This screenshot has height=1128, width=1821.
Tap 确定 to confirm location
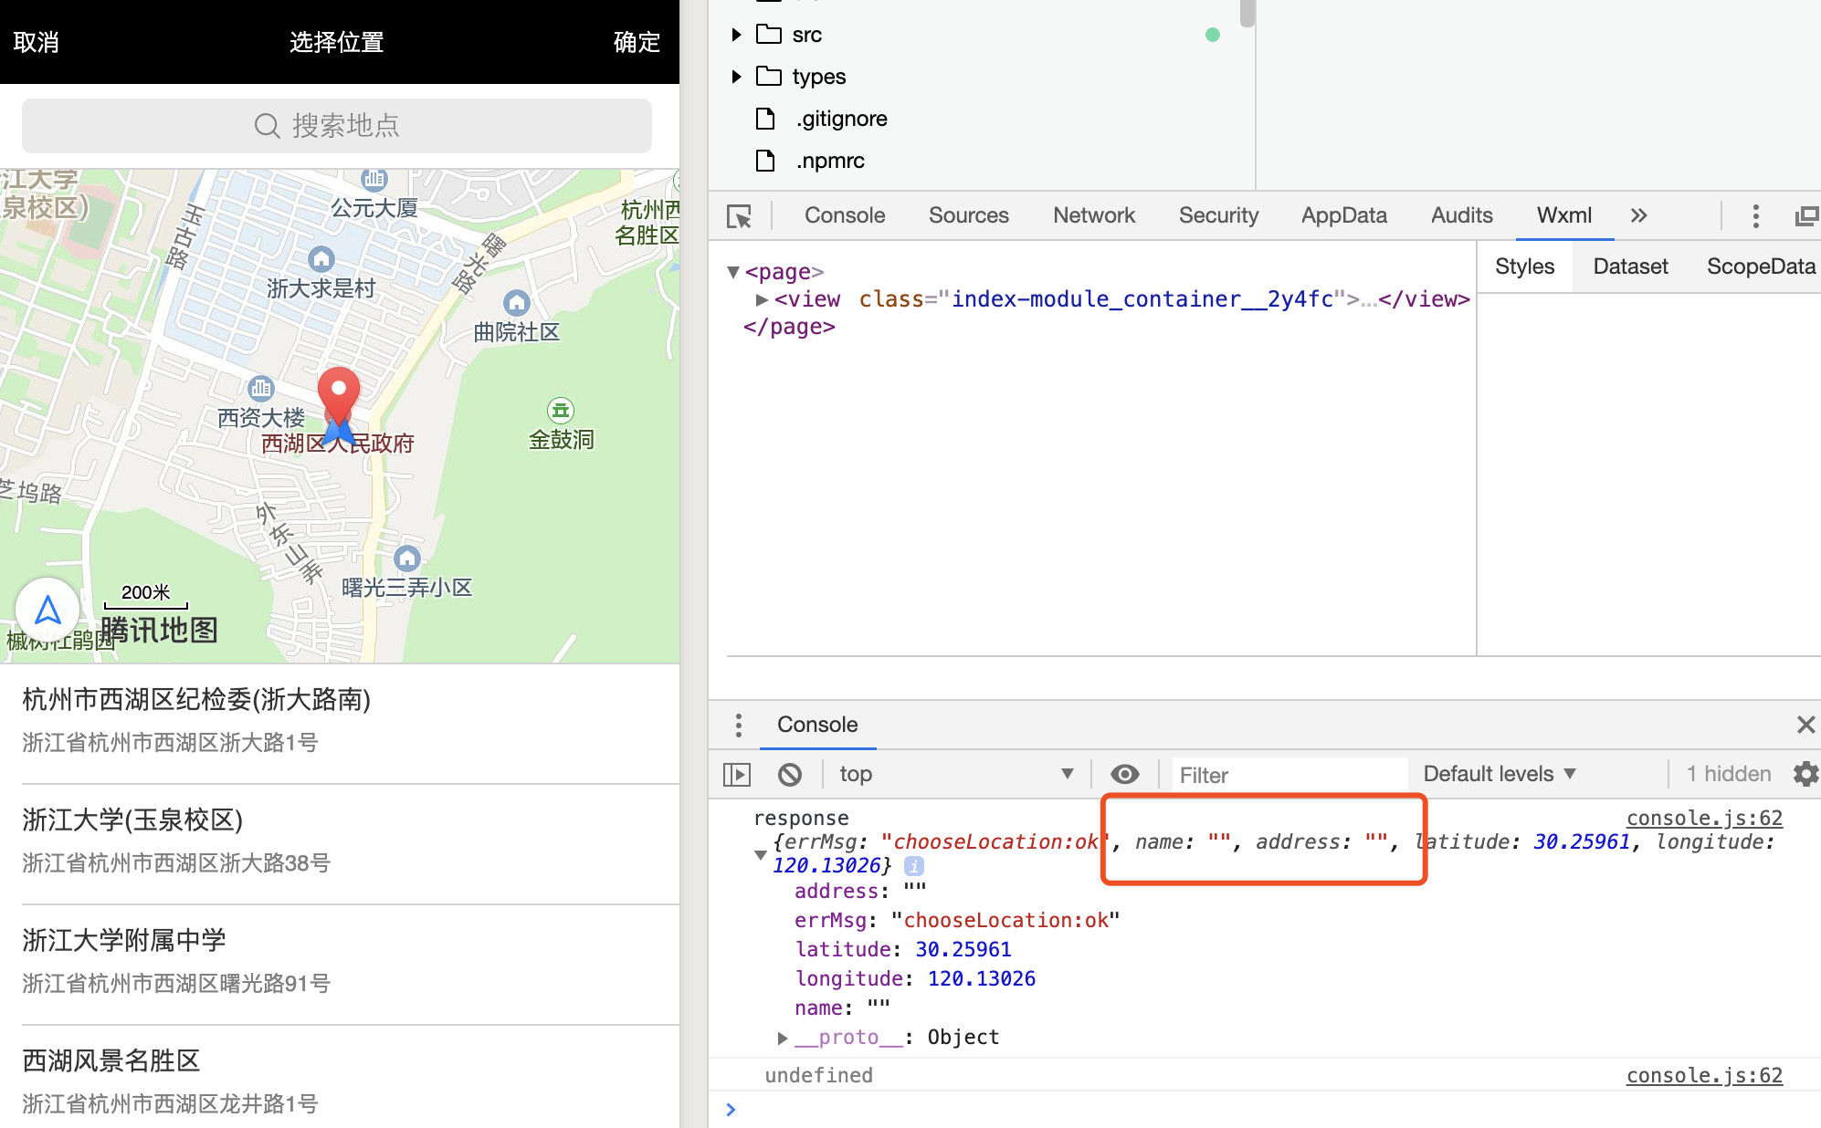pos(637,42)
